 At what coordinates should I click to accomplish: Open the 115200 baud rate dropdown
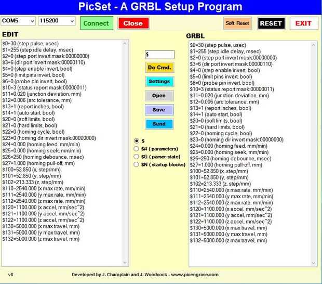tap(57, 21)
